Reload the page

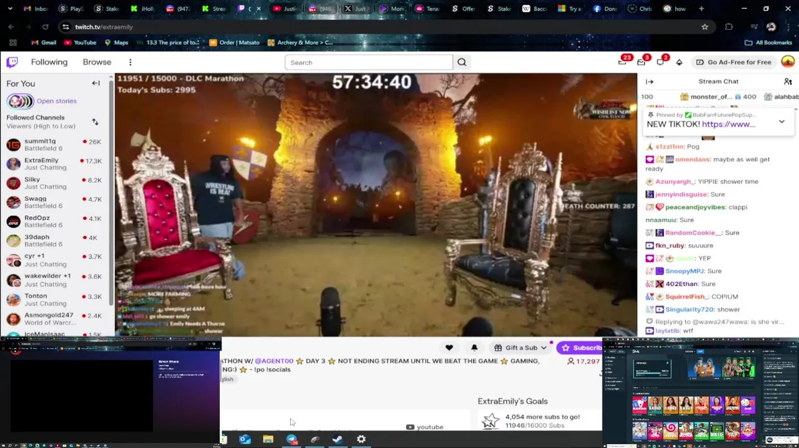[45, 27]
